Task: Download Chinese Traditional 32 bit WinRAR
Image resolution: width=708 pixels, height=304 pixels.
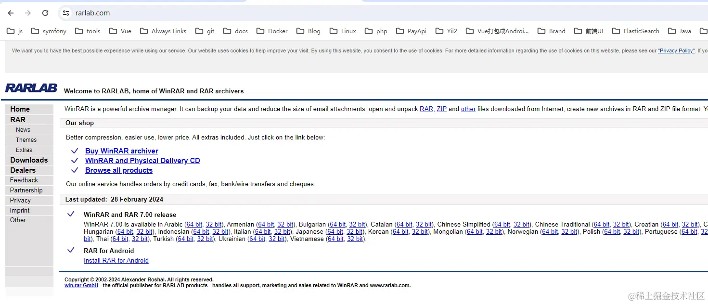Action: pyautogui.click(x=621, y=225)
